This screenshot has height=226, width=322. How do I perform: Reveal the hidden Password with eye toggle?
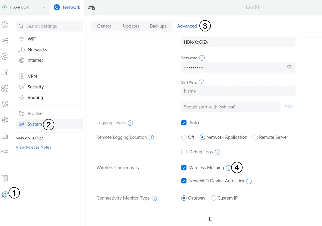click(x=289, y=67)
